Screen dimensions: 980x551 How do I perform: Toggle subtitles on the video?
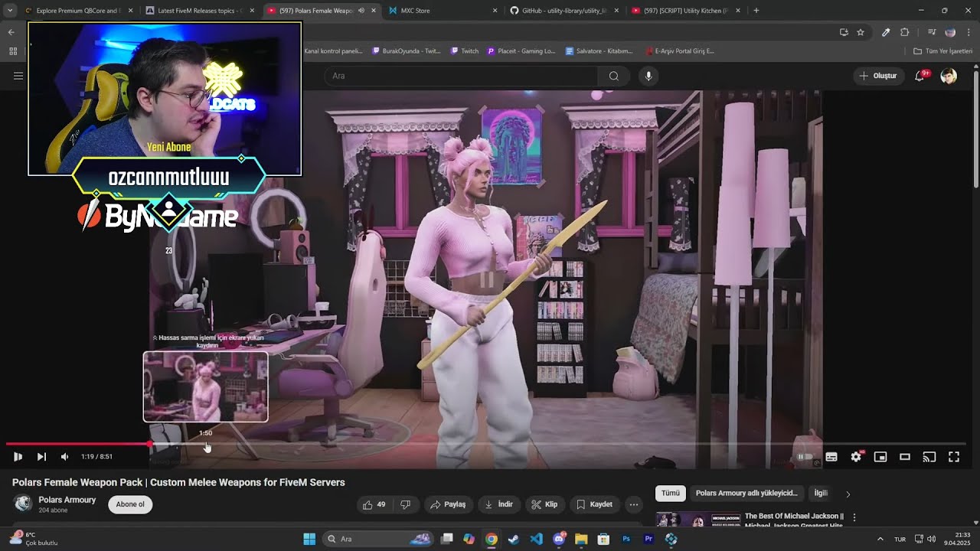[x=831, y=457]
